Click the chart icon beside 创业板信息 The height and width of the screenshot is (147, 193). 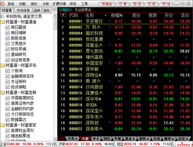(x=7, y=60)
